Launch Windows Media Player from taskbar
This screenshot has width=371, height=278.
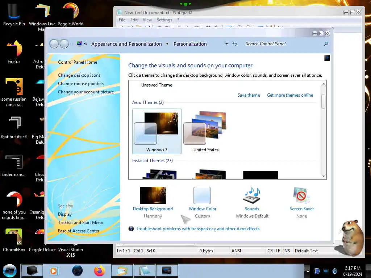[x=54, y=271]
